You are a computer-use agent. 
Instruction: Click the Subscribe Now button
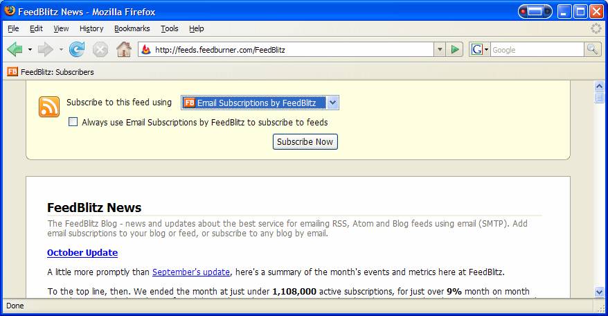pyautogui.click(x=305, y=141)
